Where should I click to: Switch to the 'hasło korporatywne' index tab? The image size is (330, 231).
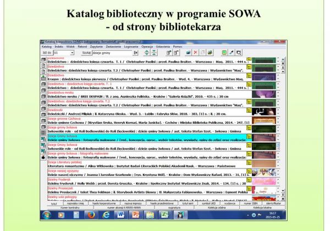[104, 204]
